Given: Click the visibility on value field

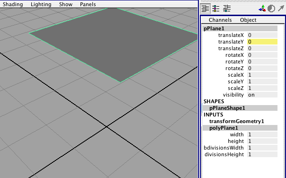Looking at the screenshot, I should [x=262, y=95].
